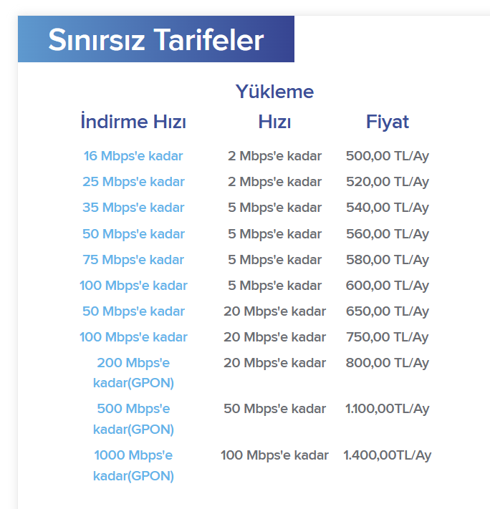Click the 100 Mbps'e kadar upload speed cell
Screen dimensions: 490x509
[x=274, y=455]
